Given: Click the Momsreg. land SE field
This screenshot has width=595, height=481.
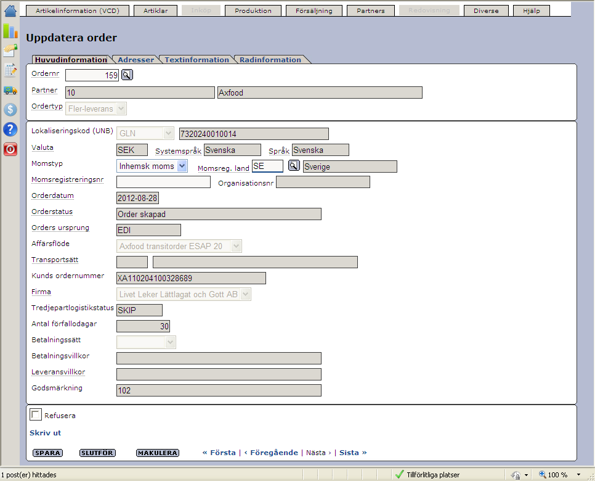Looking at the screenshot, I should (267, 166).
